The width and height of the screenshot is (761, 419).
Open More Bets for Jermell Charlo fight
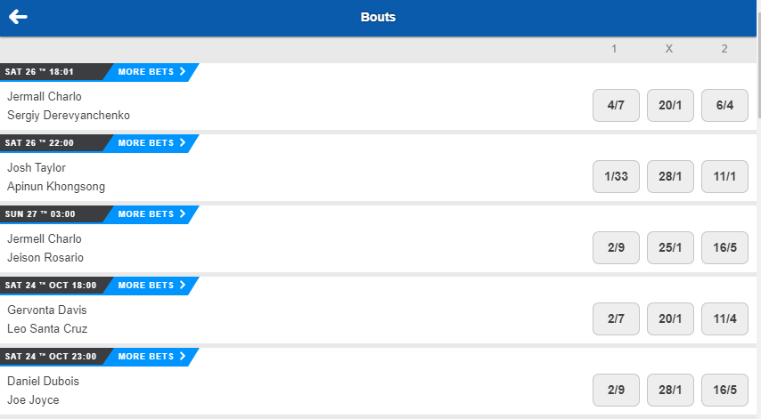tap(151, 214)
